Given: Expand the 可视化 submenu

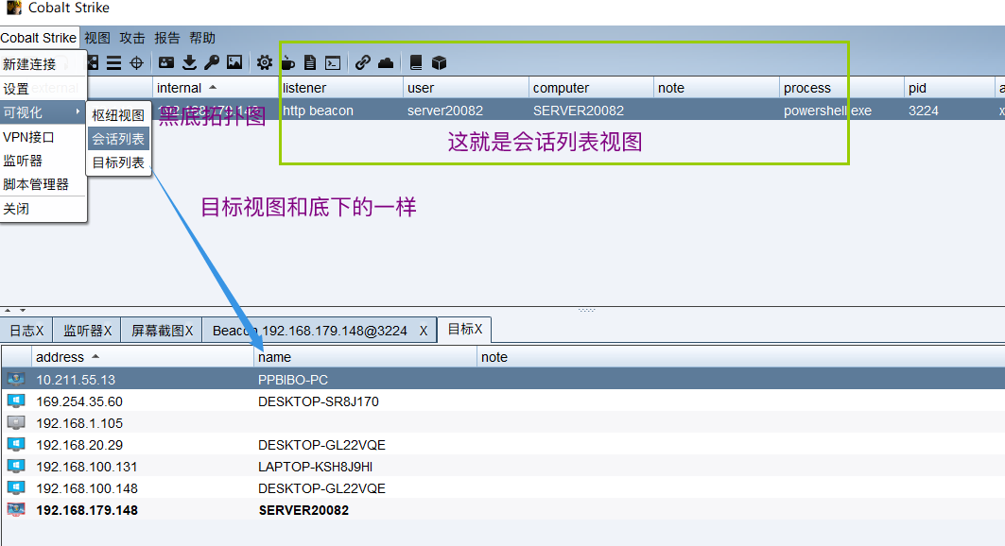Looking at the screenshot, I should pos(43,112).
